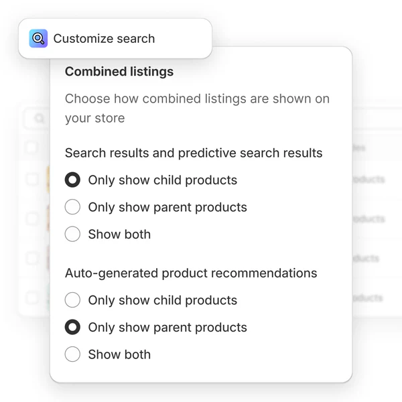The width and height of the screenshot is (402, 402).
Task: Choose 'Only show parent products' for product recommendations
Action: [x=72, y=328]
